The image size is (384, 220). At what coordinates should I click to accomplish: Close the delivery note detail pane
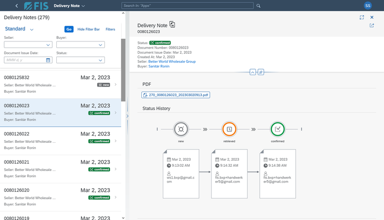click(x=372, y=17)
